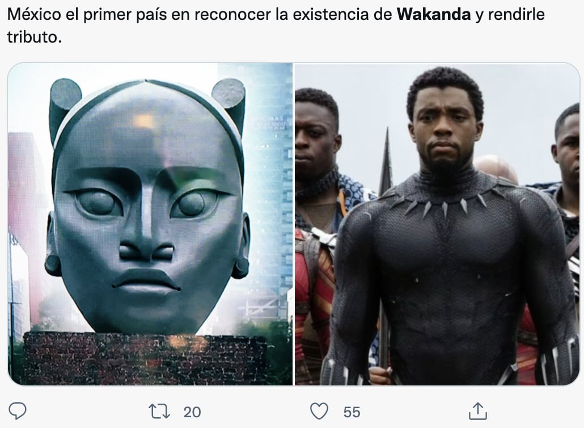
Task: Share the tweet via upload arrow icon
Action: (478, 411)
